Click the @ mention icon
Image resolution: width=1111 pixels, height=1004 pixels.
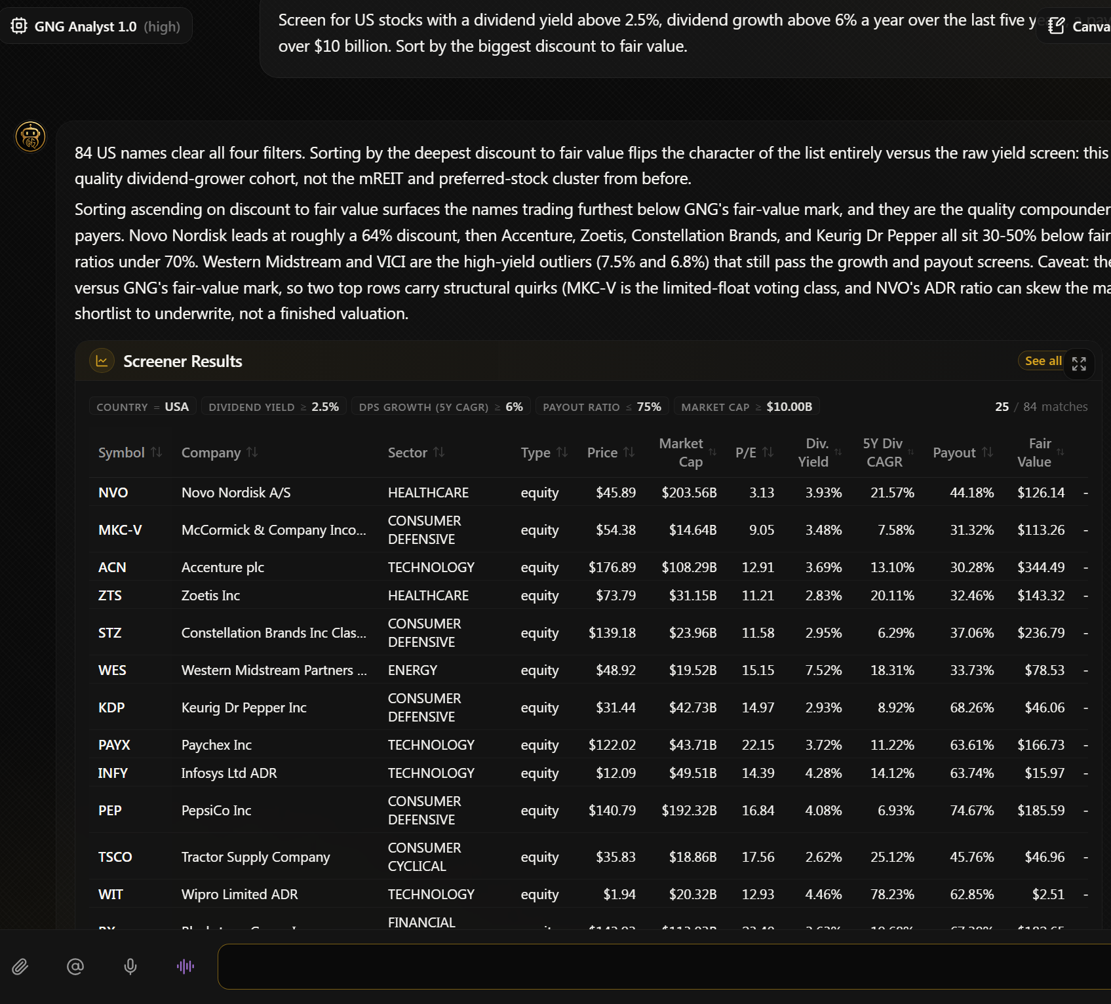tap(75, 967)
